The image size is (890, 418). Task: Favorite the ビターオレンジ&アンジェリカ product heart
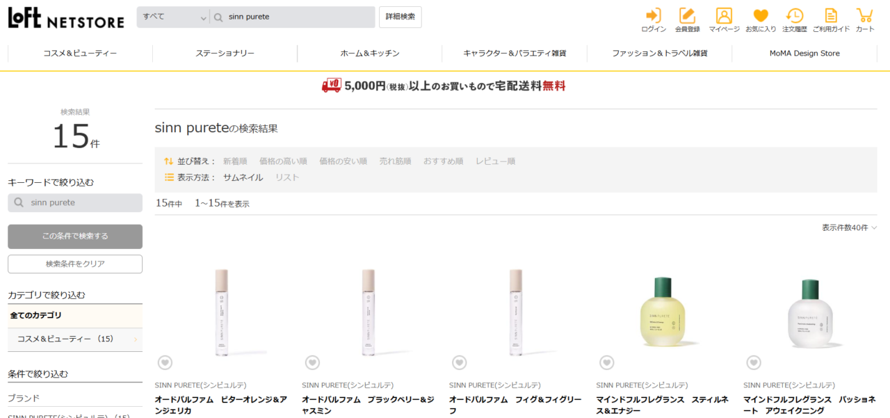coord(165,362)
